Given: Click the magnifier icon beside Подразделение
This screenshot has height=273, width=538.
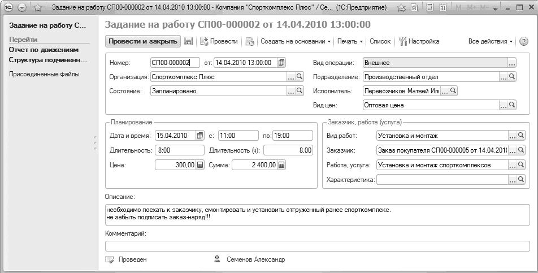Looking at the screenshot, I should (512, 77).
